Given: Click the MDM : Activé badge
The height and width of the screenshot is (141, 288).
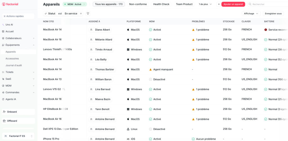Looking at the screenshot, I should tap(75, 4).
